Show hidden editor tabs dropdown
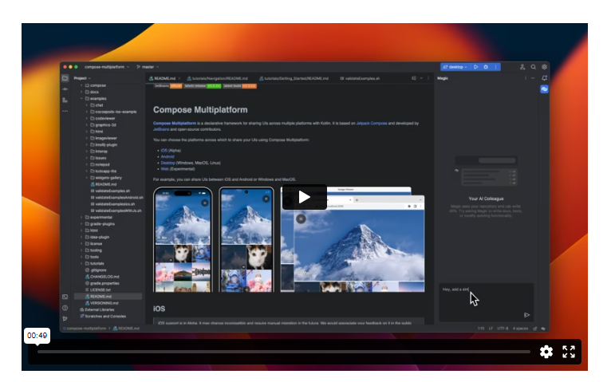This screenshot has width=611, height=382. click(x=421, y=78)
